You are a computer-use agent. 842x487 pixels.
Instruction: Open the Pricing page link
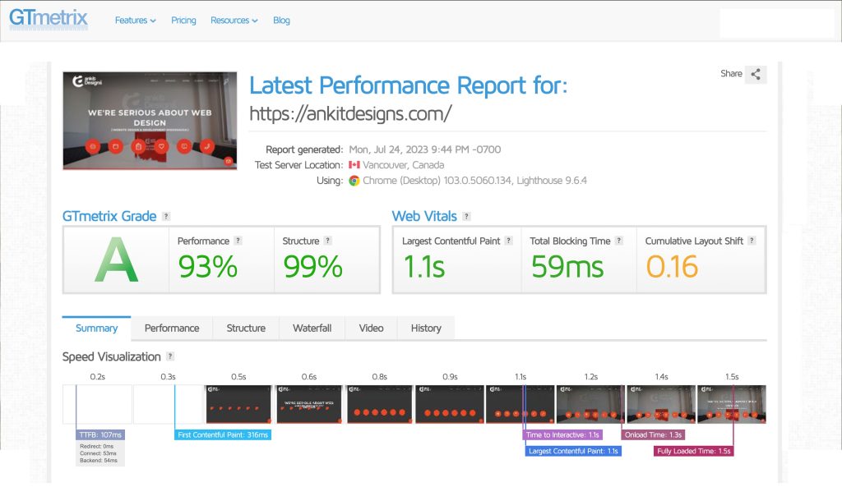(183, 21)
